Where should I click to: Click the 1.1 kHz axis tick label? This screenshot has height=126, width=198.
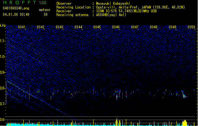click(3, 41)
